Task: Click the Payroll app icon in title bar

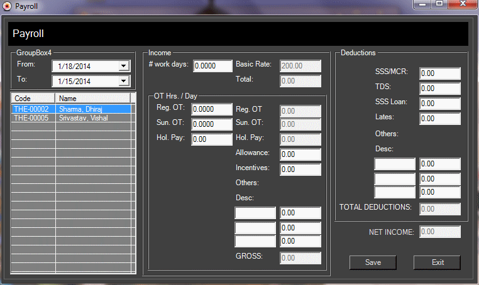Action: pos(7,5)
